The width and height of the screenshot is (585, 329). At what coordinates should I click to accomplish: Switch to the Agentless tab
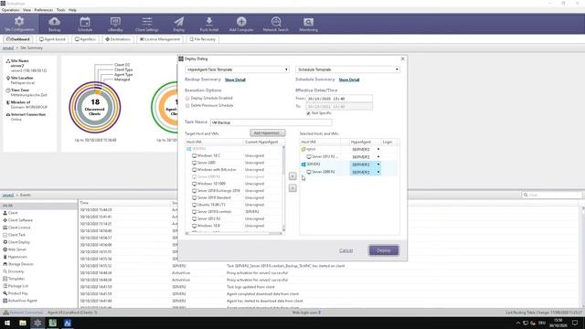85,39
